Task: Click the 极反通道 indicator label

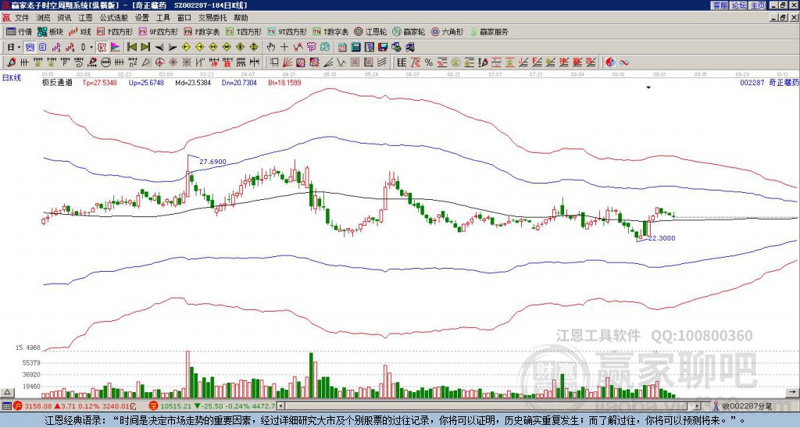Action: [x=57, y=83]
